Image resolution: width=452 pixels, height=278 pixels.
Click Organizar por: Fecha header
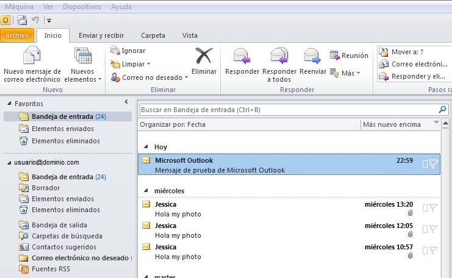173,124
